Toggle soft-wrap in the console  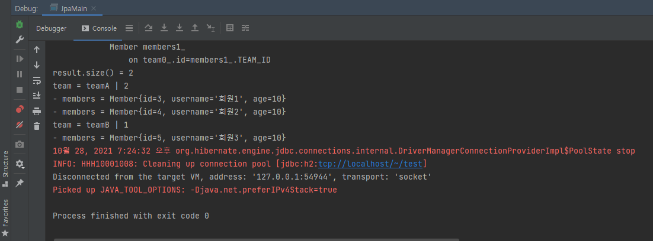tap(37, 80)
